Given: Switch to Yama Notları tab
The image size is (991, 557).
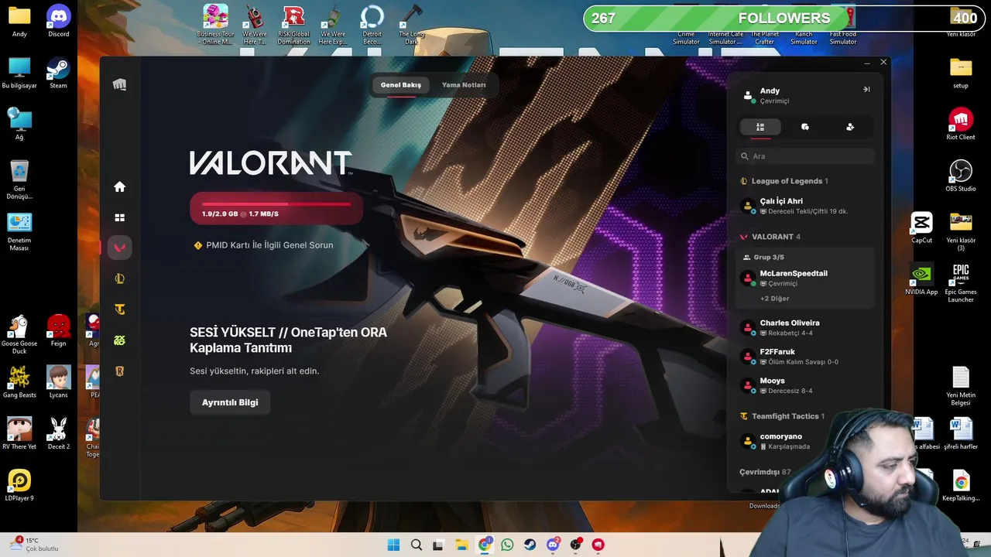Looking at the screenshot, I should pos(464,85).
